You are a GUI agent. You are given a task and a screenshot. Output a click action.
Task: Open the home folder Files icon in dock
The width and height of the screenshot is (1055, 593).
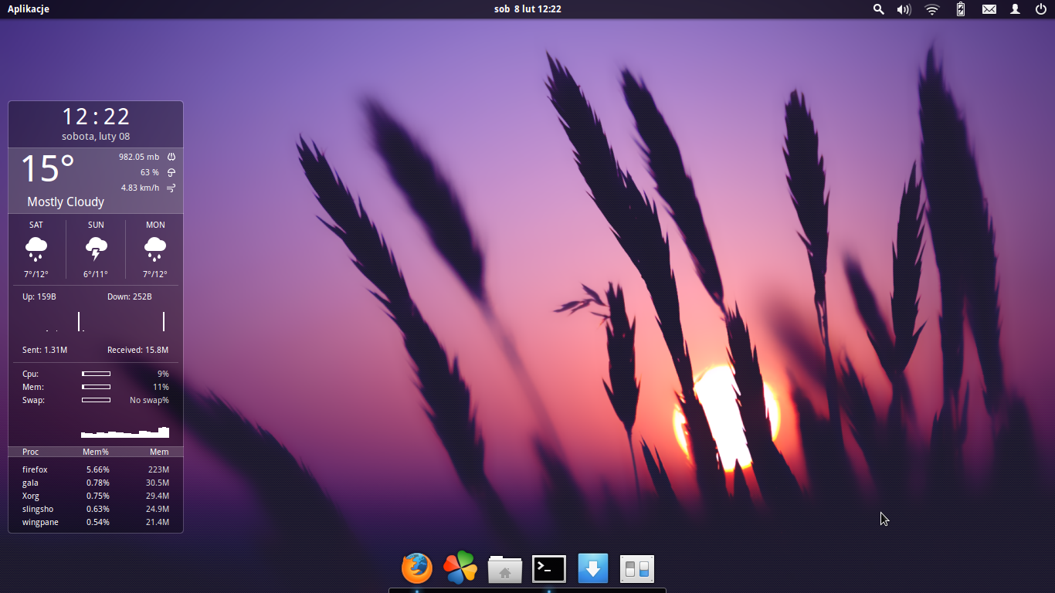(x=505, y=569)
